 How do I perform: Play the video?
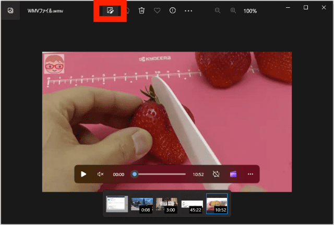pyautogui.click(x=83, y=174)
